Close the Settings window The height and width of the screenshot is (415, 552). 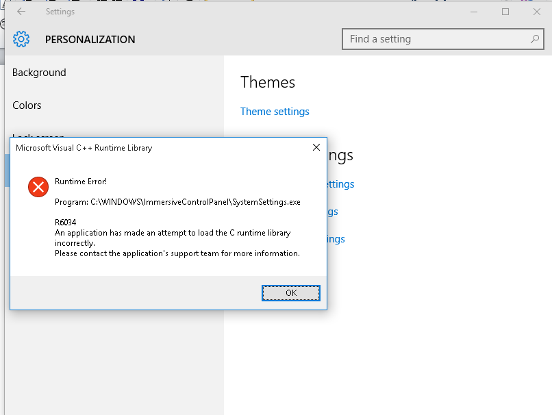coord(536,12)
